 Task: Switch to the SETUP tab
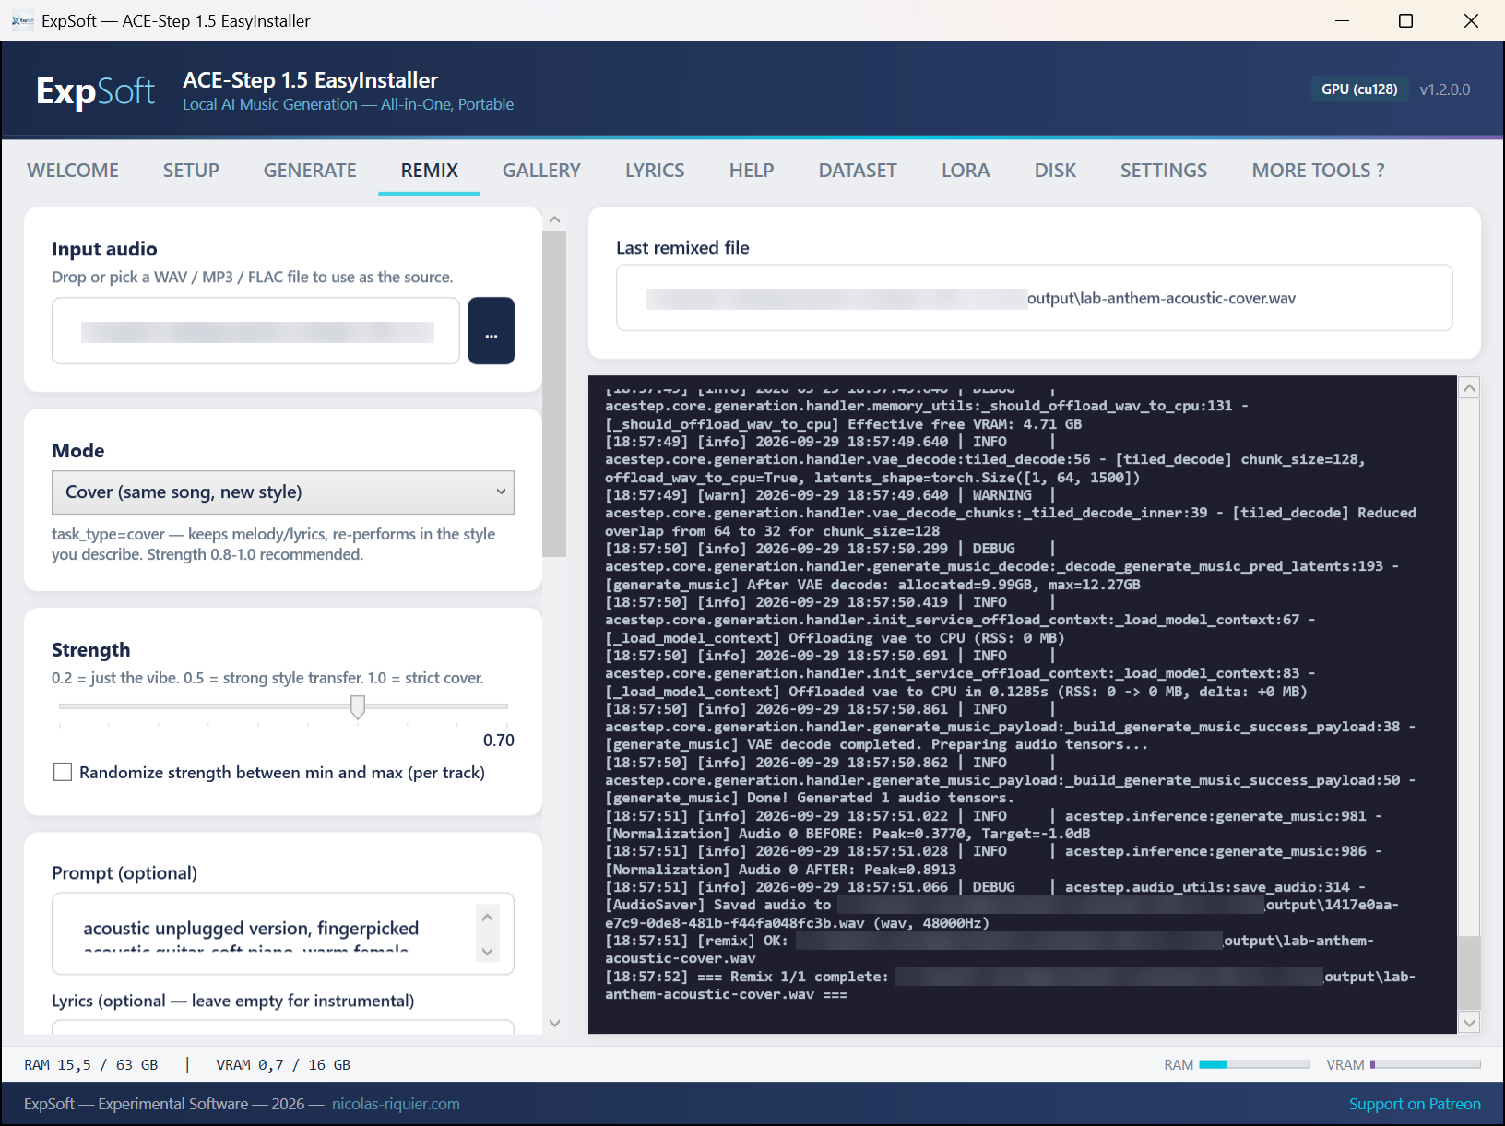[191, 171]
